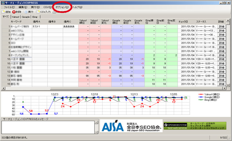Select table row number 4

click(9, 39)
